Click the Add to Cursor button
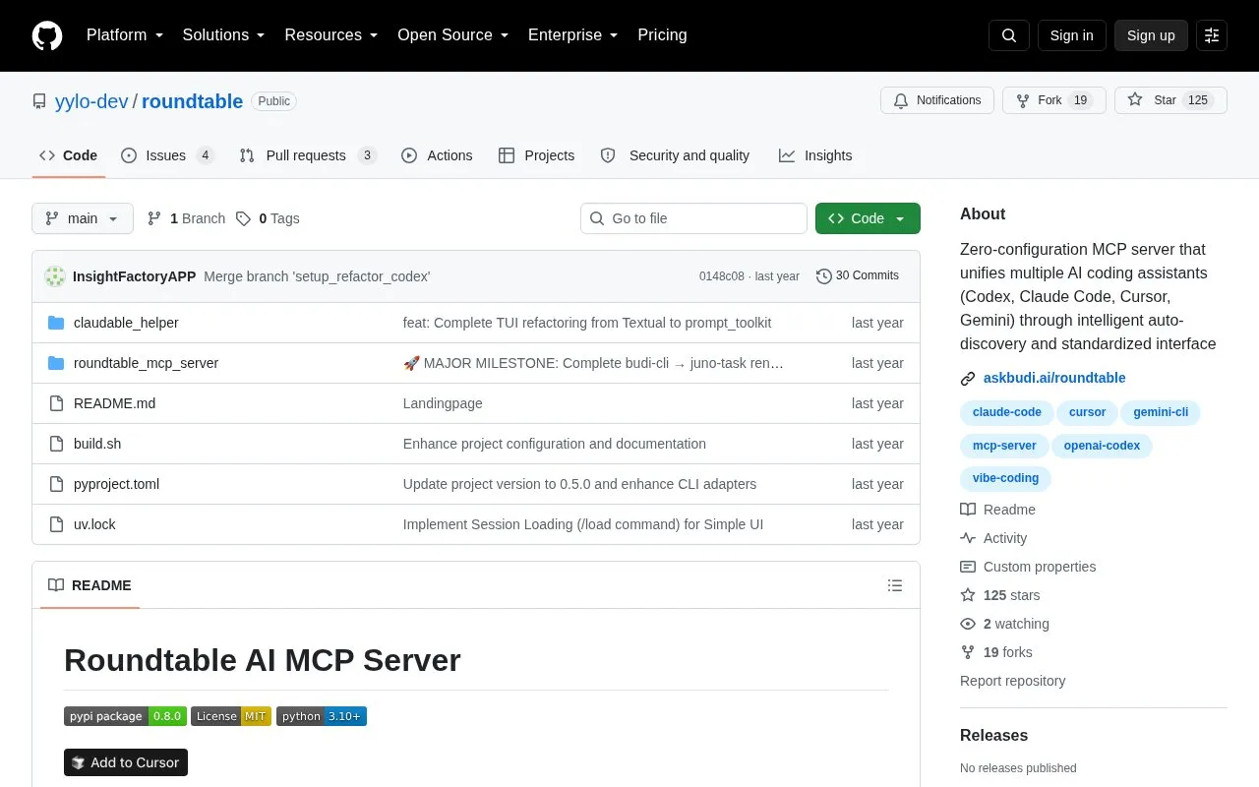The image size is (1259, 787). [x=126, y=762]
